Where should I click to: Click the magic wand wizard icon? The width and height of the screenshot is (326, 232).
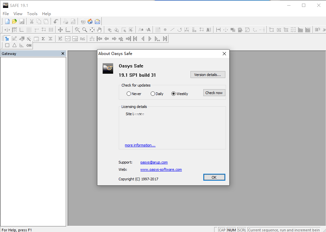pos(29,39)
